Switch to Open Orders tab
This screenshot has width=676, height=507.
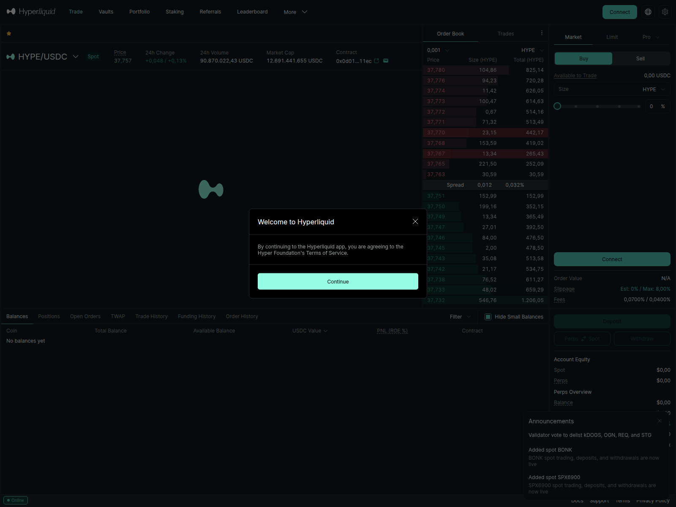pyautogui.click(x=85, y=316)
